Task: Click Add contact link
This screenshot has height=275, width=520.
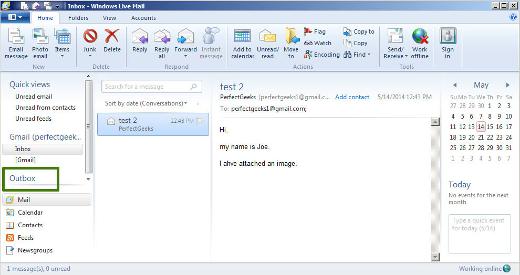Action: [x=352, y=97]
